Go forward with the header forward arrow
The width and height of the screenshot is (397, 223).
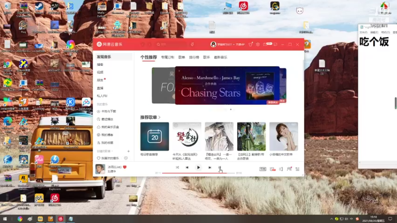pyautogui.click(x=150, y=45)
